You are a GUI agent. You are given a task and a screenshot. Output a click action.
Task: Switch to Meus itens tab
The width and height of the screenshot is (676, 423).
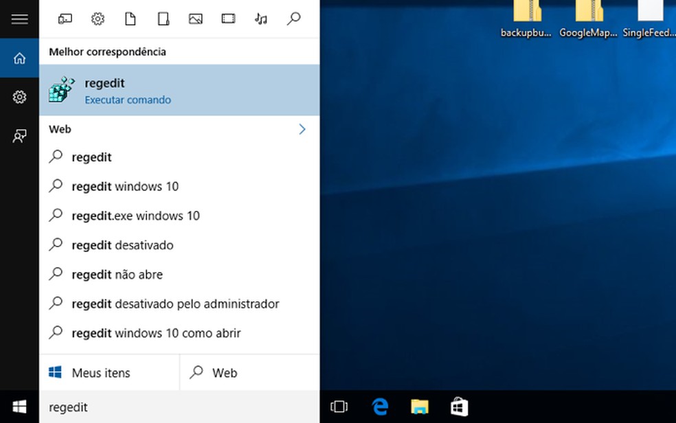[109, 373]
